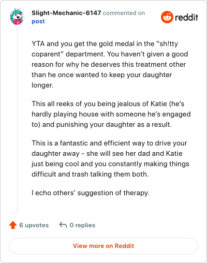Screen dimensions: 207x263
Task: Click the "View more on Reddit" button
Action: (x=103, y=246)
